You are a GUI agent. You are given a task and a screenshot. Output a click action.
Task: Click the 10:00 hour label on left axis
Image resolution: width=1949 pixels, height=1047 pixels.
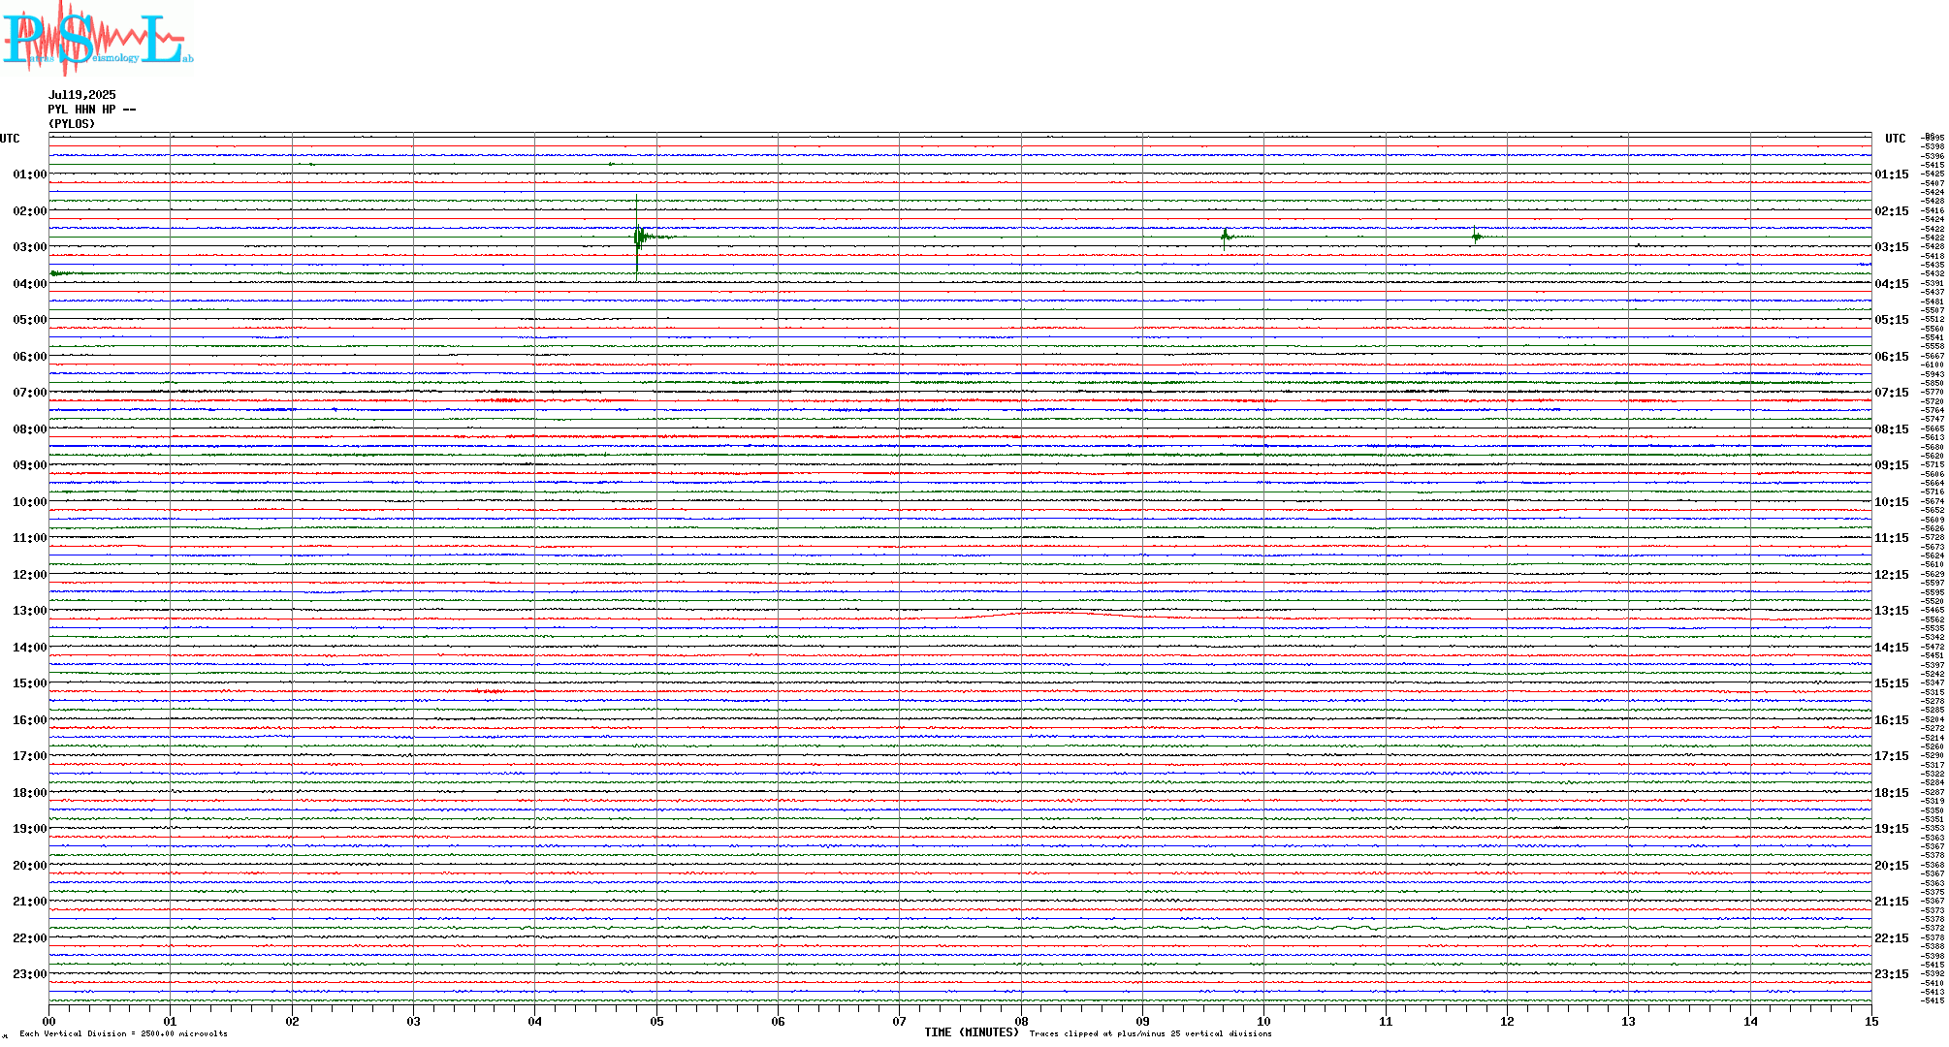30,502
